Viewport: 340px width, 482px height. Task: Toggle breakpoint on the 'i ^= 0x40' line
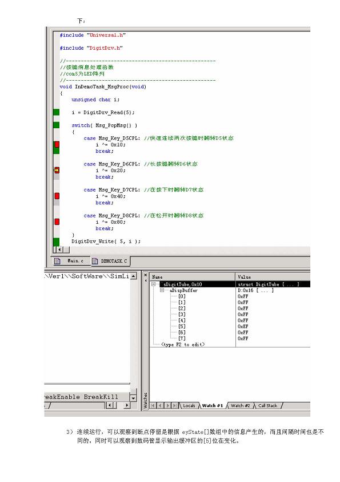(x=57, y=196)
